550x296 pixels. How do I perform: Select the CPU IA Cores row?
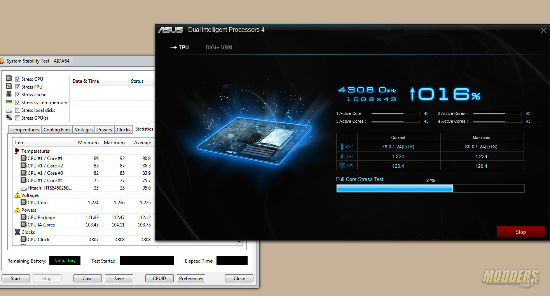coord(84,225)
